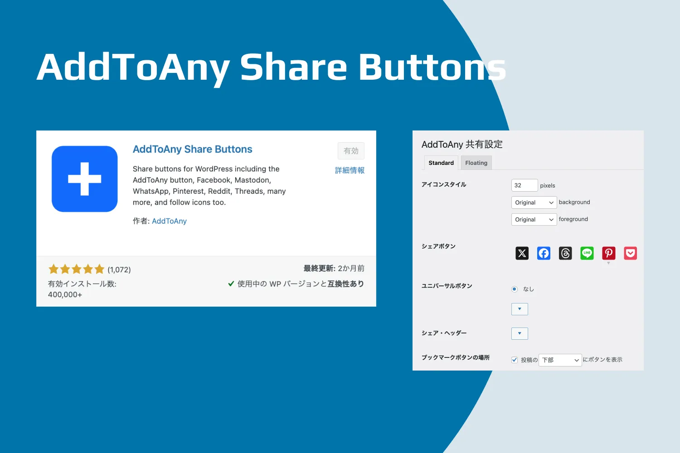The width and height of the screenshot is (680, 453).
Task: Click the 最終更新: 2か月前 text
Action: pos(334,268)
